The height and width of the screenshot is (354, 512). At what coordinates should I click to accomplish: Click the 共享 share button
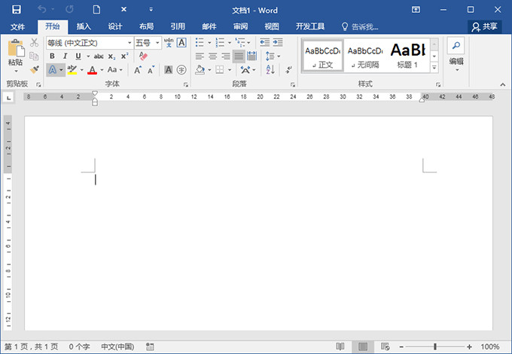(486, 26)
